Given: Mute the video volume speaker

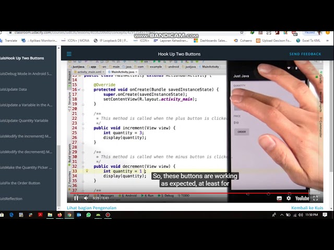Looking at the screenshot, I should click(x=86, y=198).
